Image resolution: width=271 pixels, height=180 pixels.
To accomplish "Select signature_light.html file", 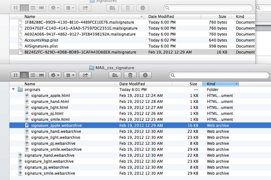I will click(x=140, y=108).
